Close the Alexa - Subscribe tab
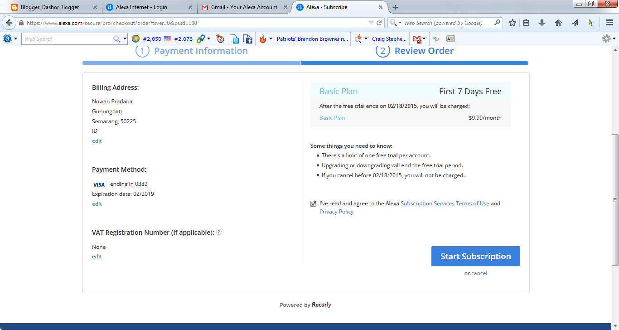 click(x=381, y=7)
